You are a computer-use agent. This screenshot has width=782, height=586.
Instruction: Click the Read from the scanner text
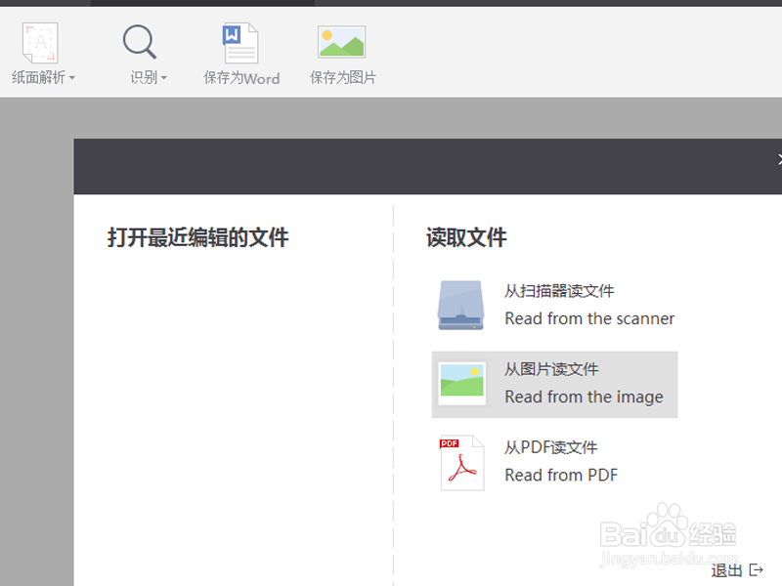click(x=589, y=318)
